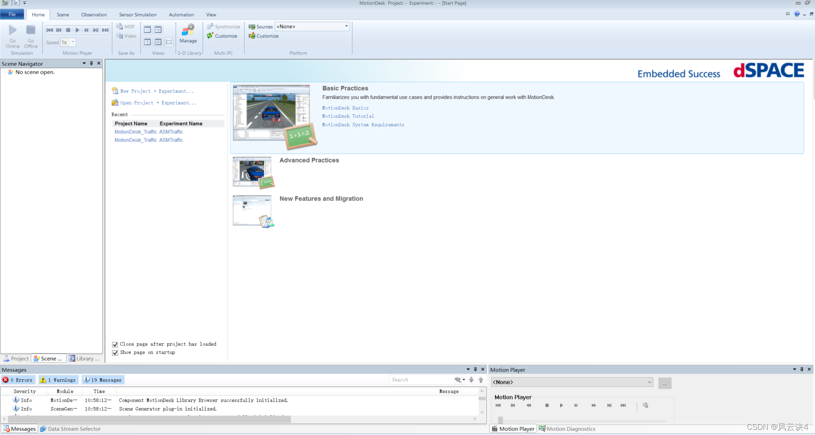Jump to start in ribbon Motion Player
Viewport: 815px width, 435px height.
(50, 30)
